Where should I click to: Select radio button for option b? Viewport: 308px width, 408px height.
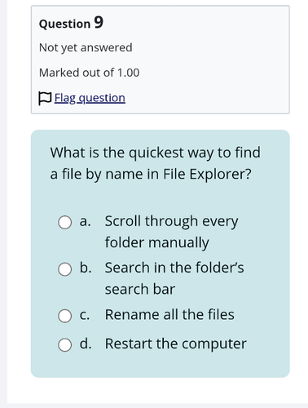pos(65,269)
